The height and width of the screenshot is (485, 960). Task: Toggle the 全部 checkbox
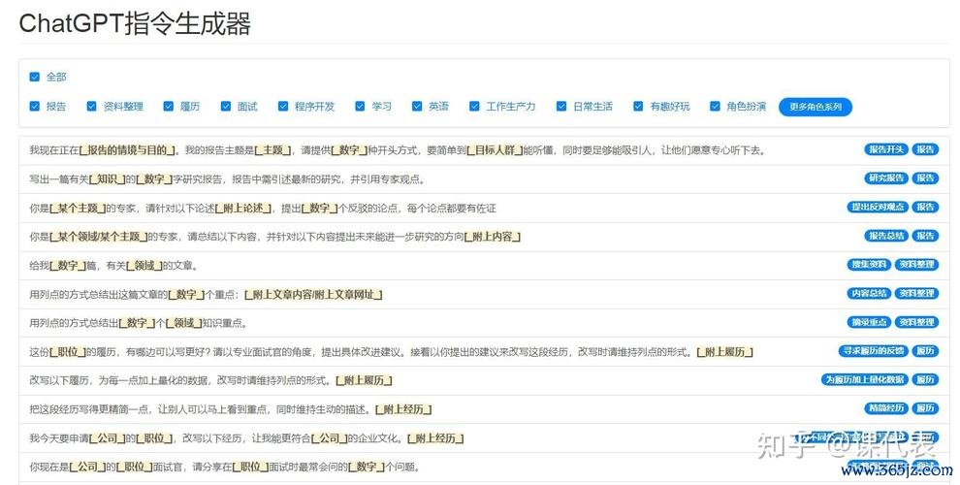pyautogui.click(x=35, y=78)
